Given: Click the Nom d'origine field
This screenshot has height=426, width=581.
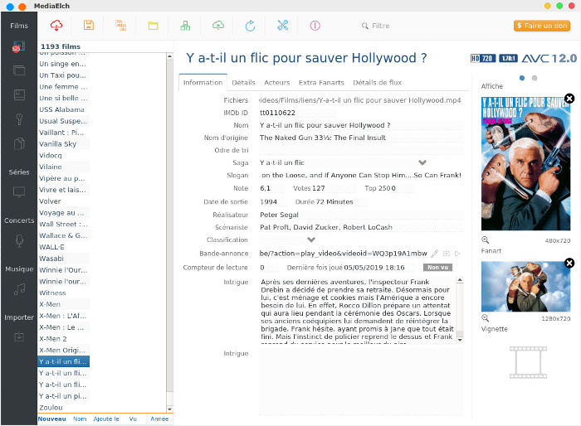Looking at the screenshot, I should point(361,138).
